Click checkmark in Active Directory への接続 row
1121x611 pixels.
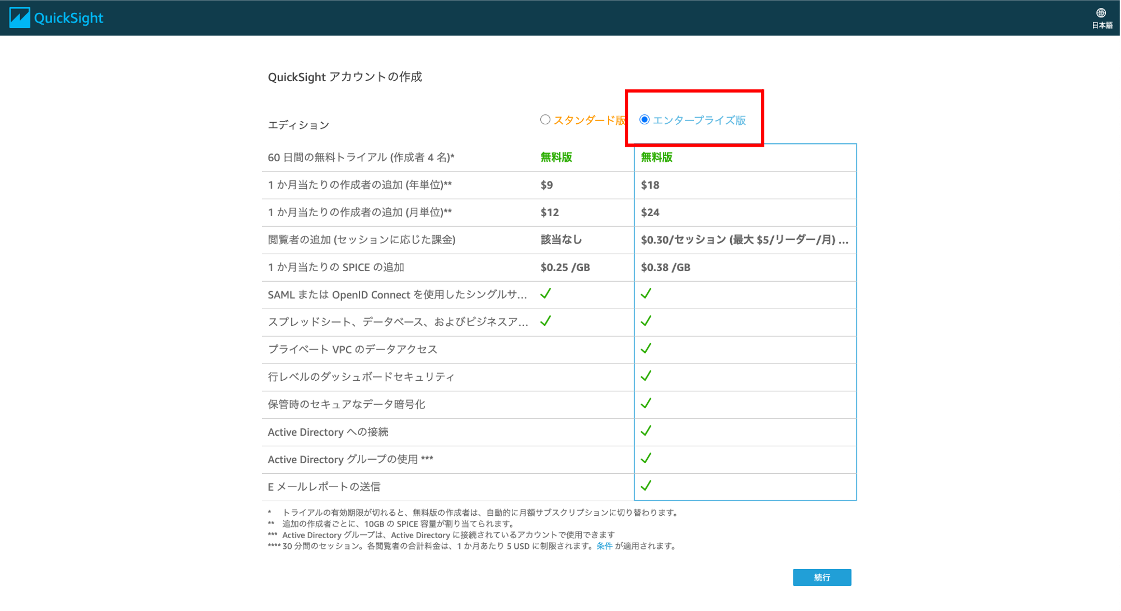(x=646, y=431)
